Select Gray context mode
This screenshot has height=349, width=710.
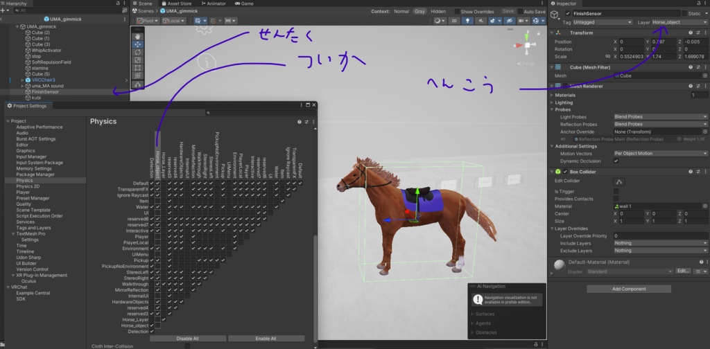pos(419,11)
